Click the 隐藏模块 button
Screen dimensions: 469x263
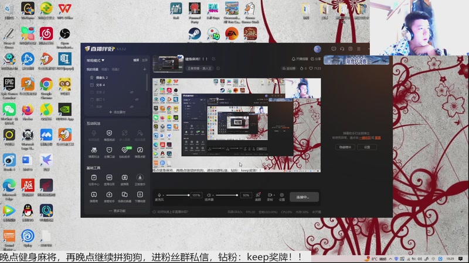tap(345, 147)
